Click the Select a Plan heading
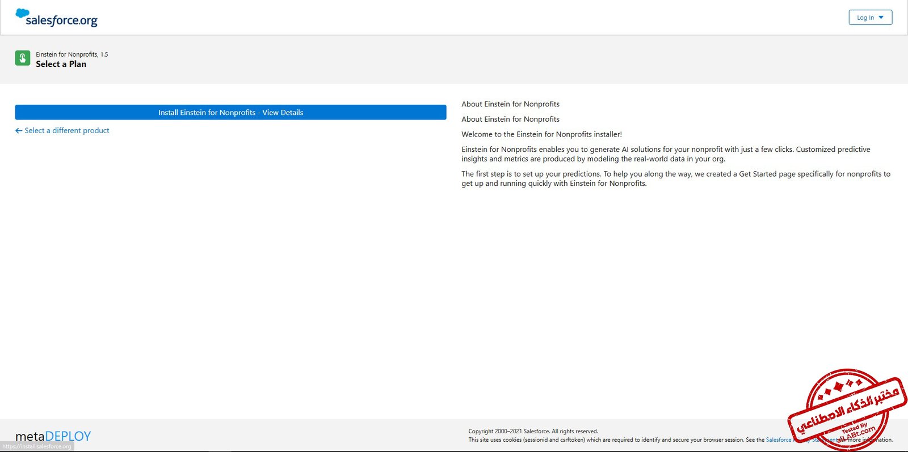 tap(61, 64)
